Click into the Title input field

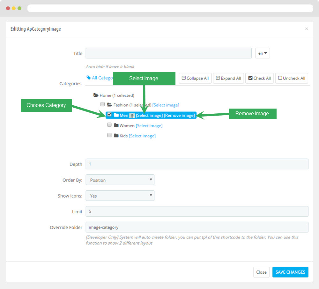(168, 53)
